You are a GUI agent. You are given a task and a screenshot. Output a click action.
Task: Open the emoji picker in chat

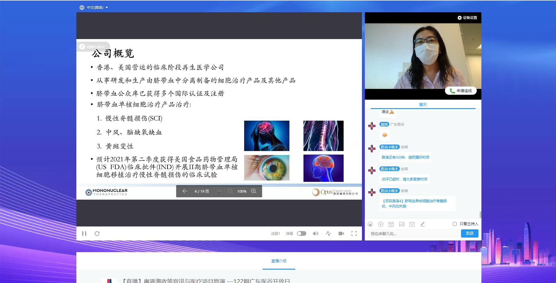370,224
